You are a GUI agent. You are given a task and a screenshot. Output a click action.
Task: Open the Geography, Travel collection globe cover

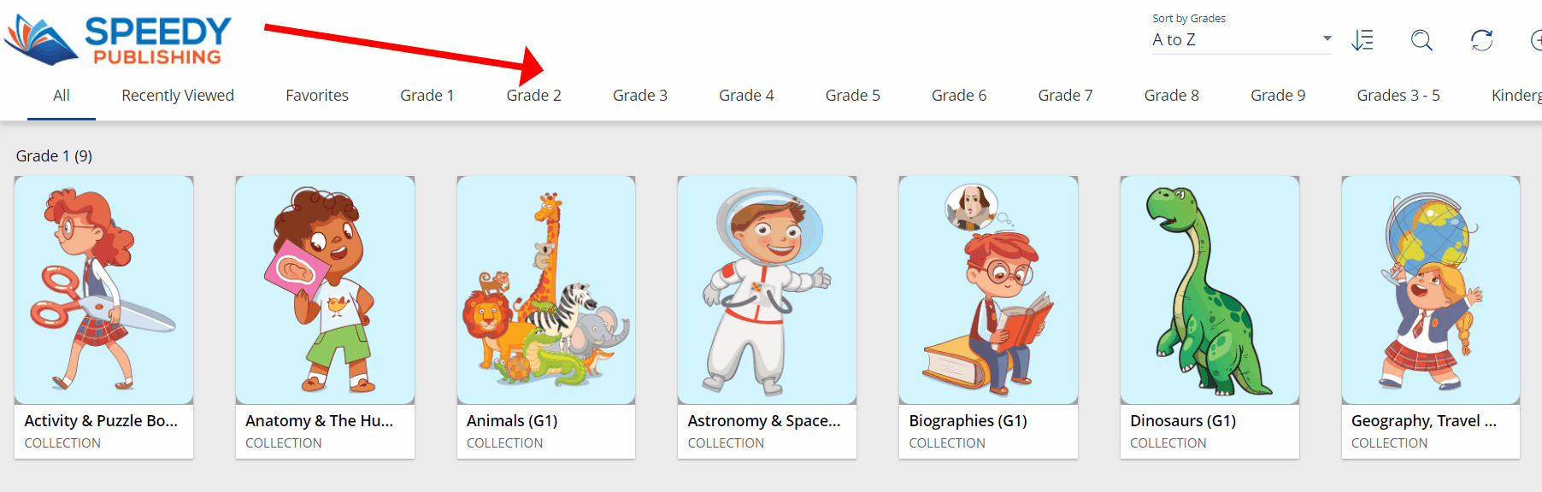pyautogui.click(x=1431, y=290)
